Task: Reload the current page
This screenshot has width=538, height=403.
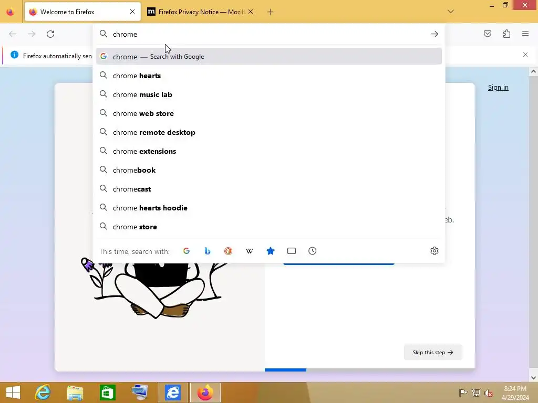Action: click(x=50, y=34)
